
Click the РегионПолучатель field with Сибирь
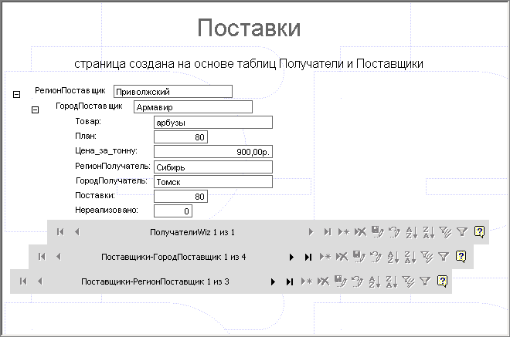[213, 167]
